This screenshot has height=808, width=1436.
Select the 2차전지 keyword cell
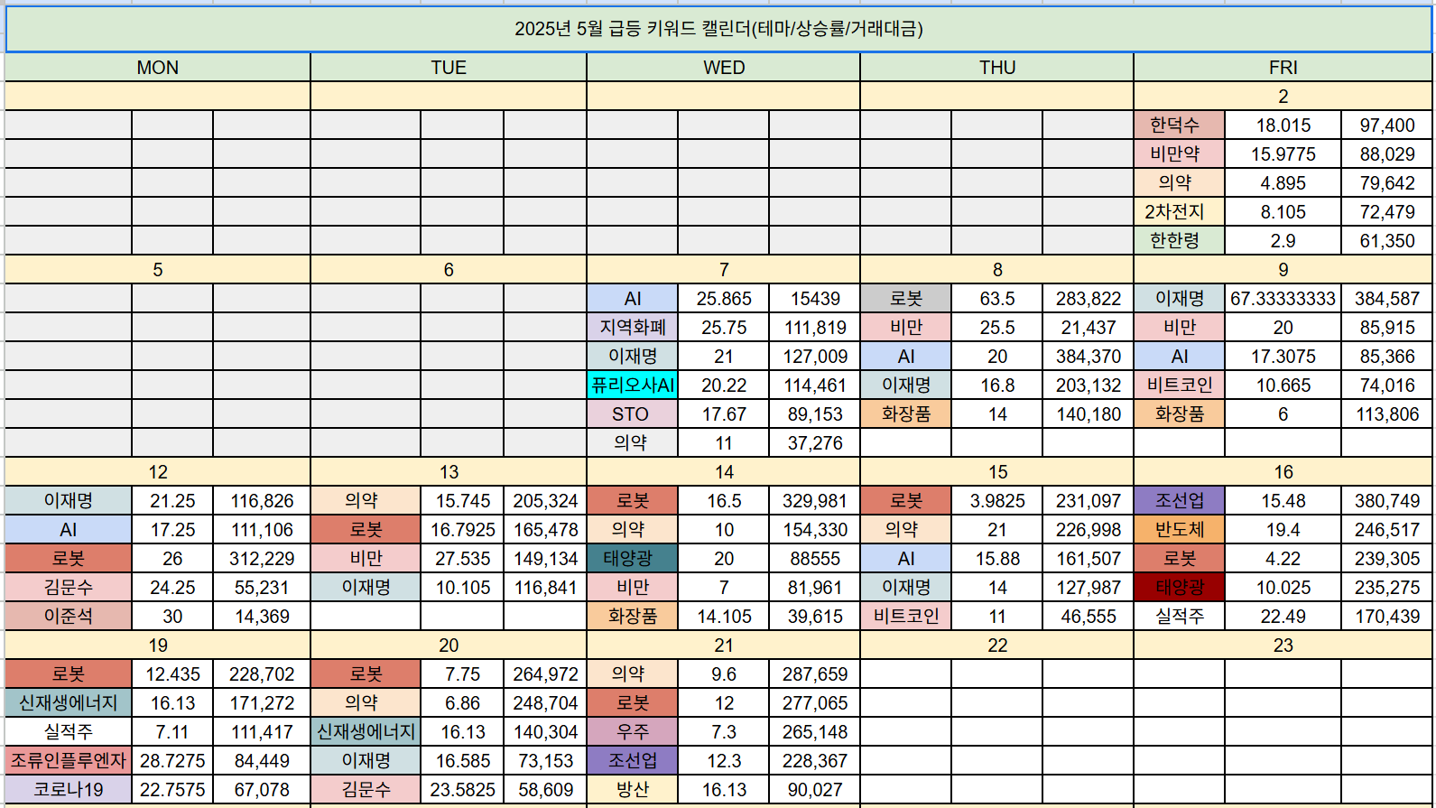click(1180, 212)
